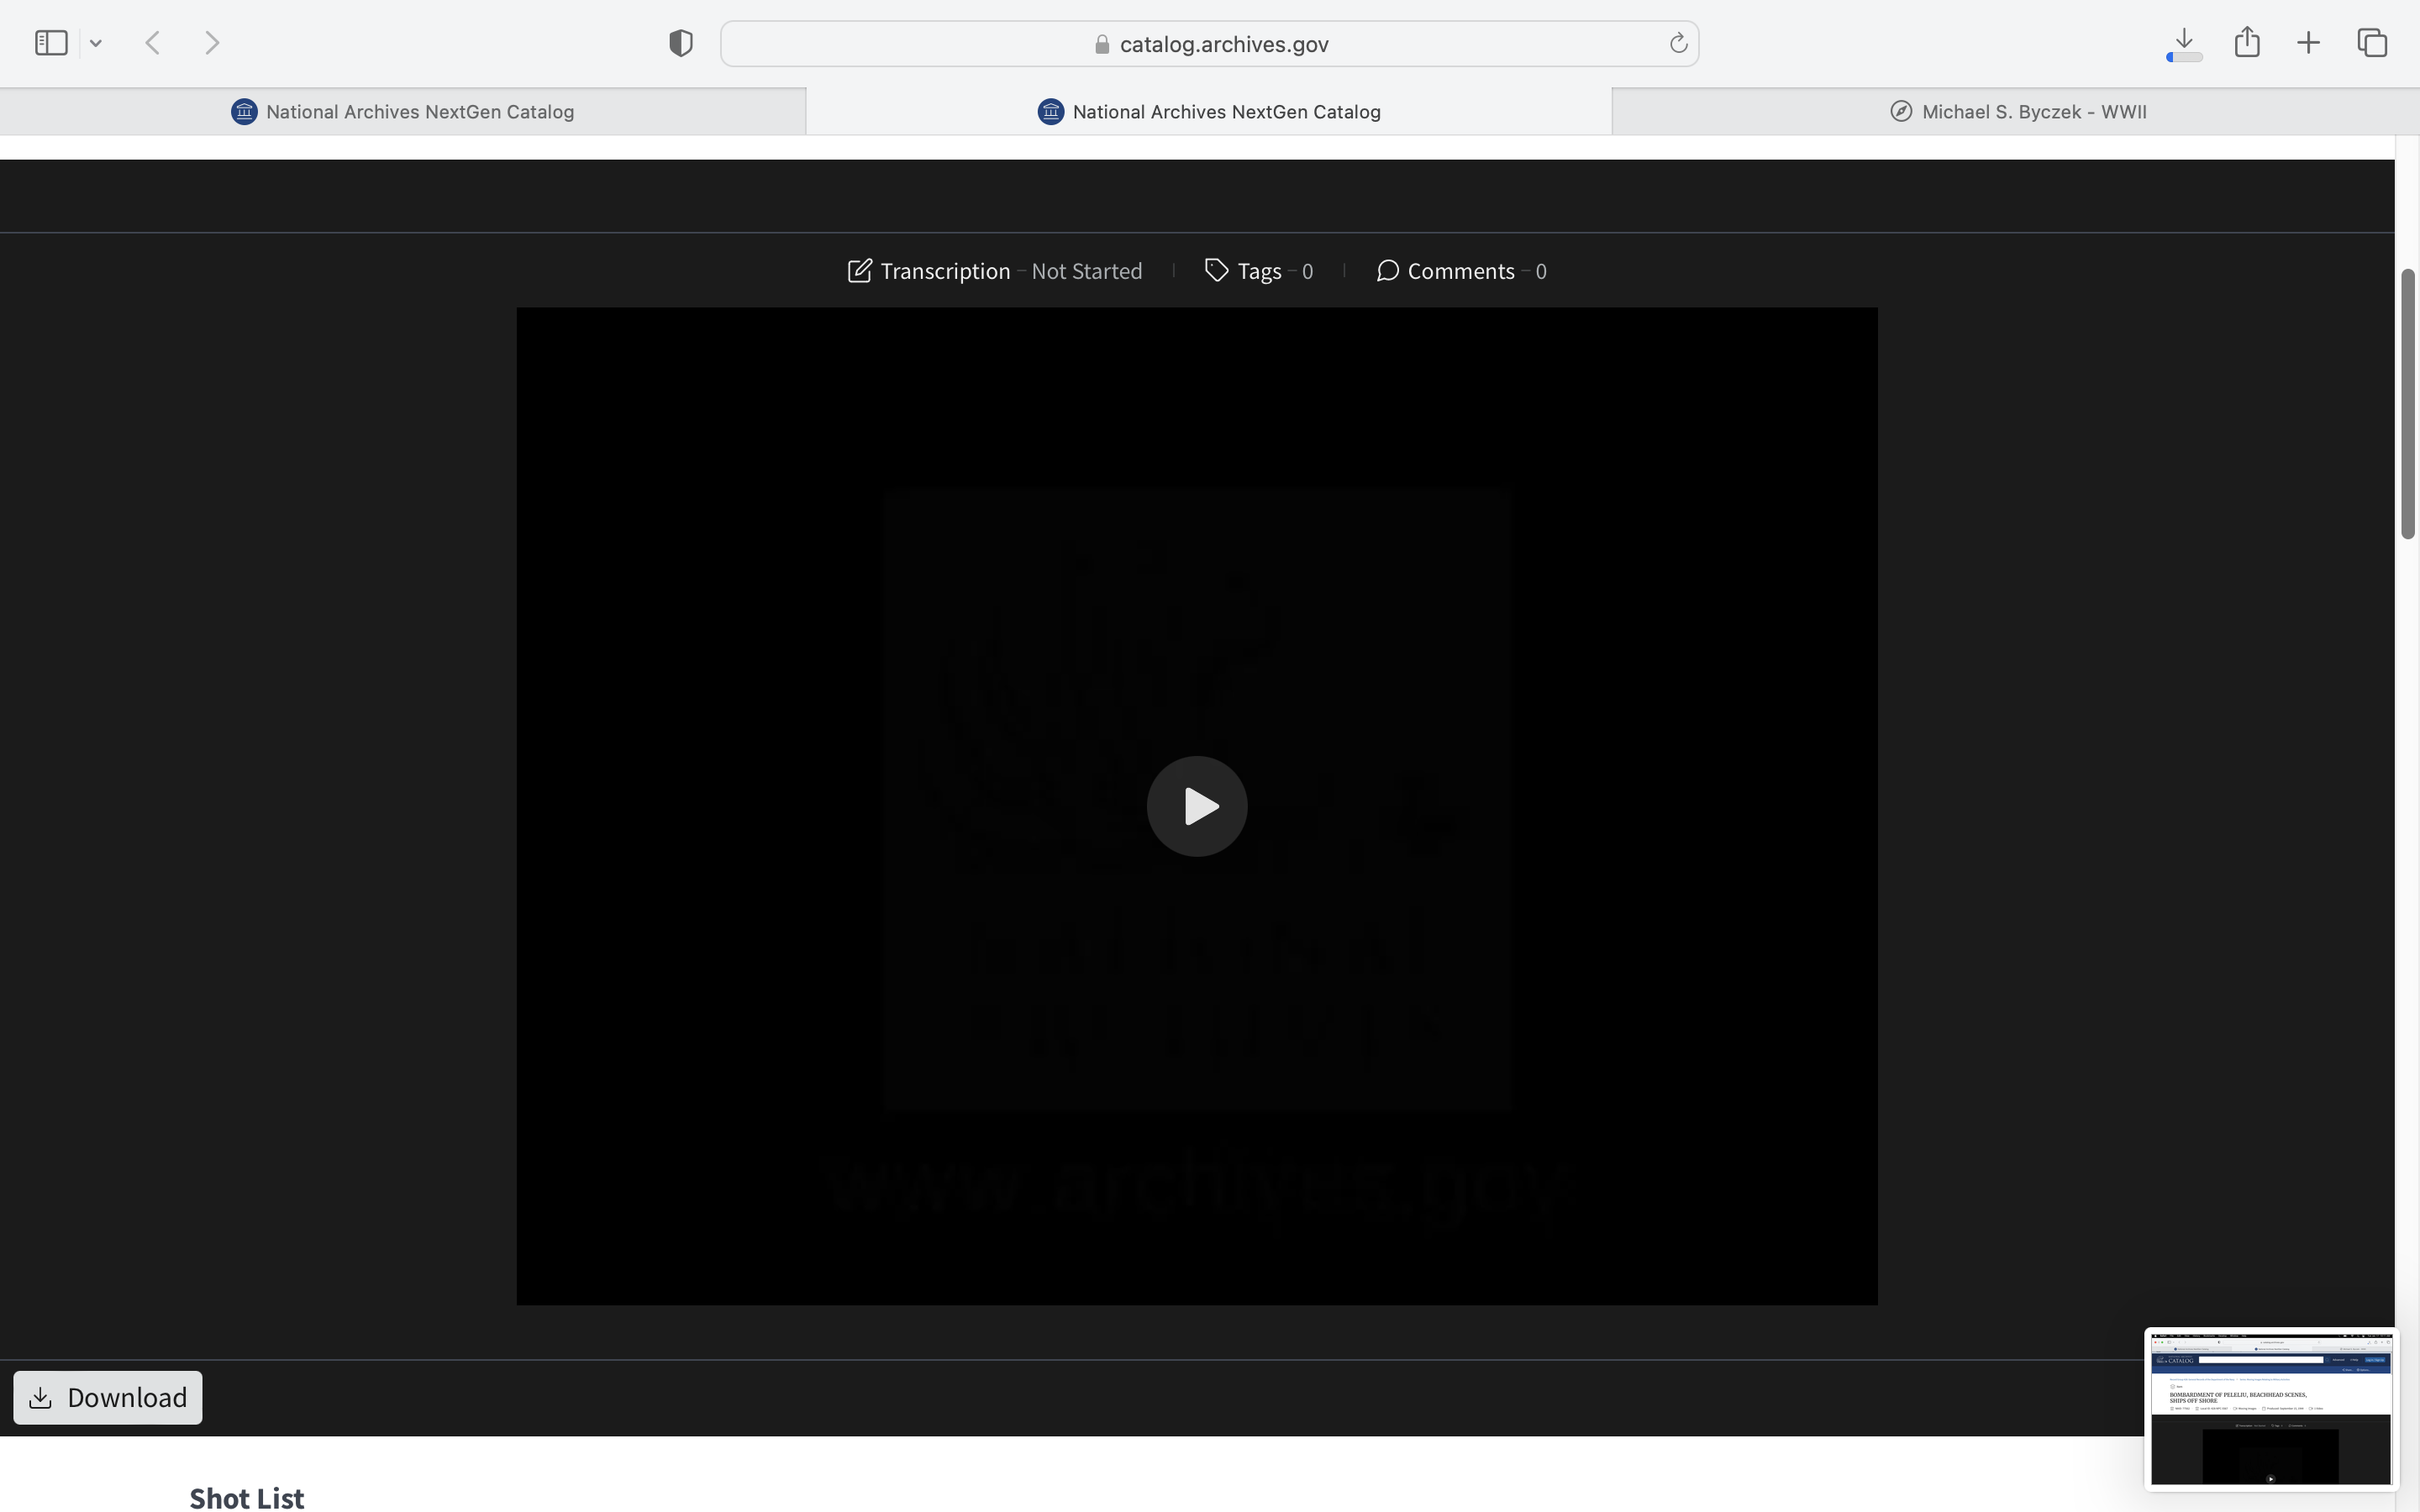2420x1512 pixels.
Task: Switch to Michael S. Byczek - WWII tab
Action: 2016,112
